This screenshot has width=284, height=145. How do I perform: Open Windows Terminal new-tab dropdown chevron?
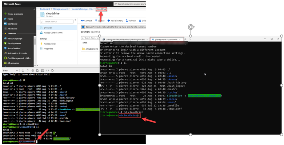tap(190, 39)
